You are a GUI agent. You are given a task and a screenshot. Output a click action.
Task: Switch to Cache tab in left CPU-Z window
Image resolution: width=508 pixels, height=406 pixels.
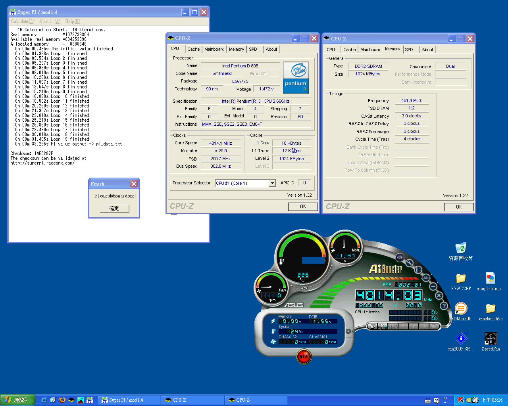(x=194, y=49)
